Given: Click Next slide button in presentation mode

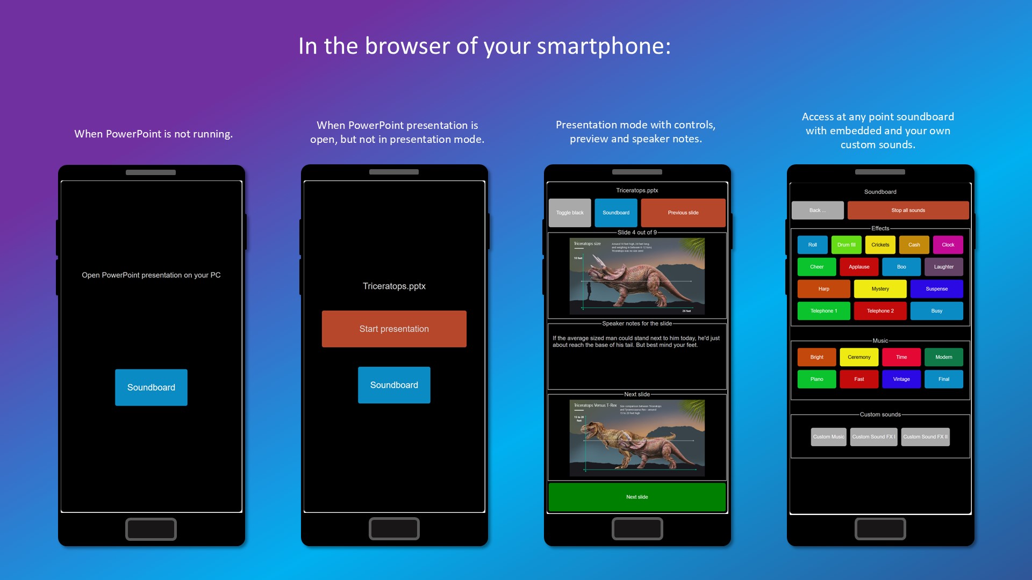Looking at the screenshot, I should click(636, 496).
